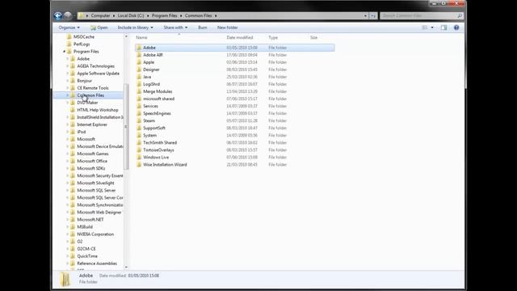Viewport: 517px width, 291px height.
Task: Expand Adobe node in navigation tree
Action: pos(68,59)
